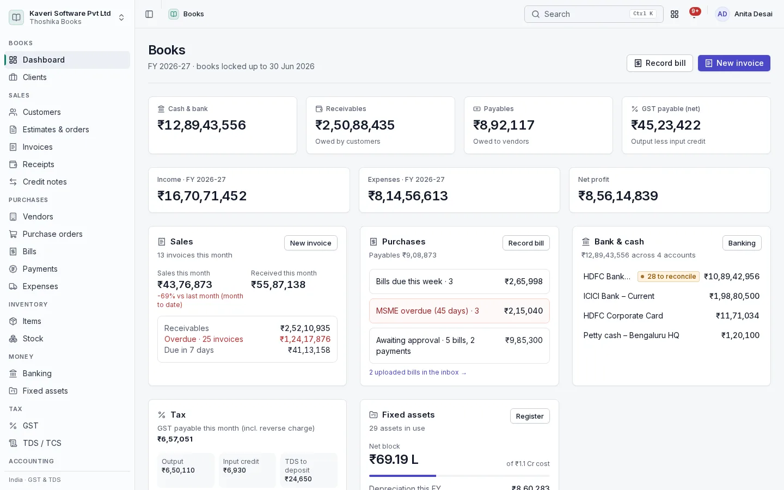Open the 2 uploaded bills inbox link
The image size is (784, 490).
pos(418,372)
